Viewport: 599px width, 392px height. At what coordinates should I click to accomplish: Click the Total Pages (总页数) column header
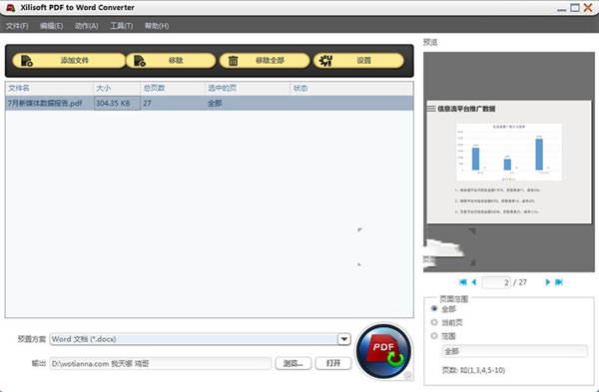pyautogui.click(x=173, y=88)
